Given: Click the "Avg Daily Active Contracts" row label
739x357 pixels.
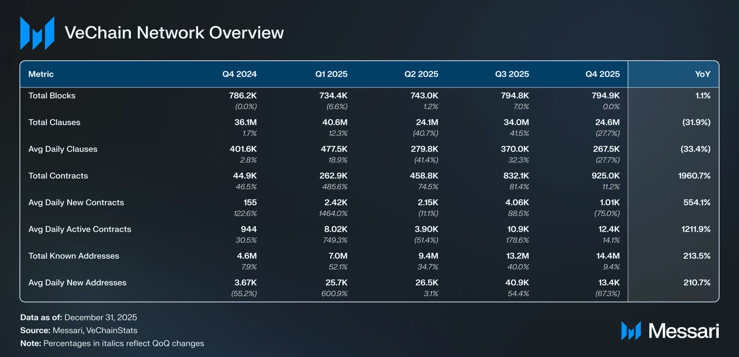Looking at the screenshot, I should click(80, 229).
